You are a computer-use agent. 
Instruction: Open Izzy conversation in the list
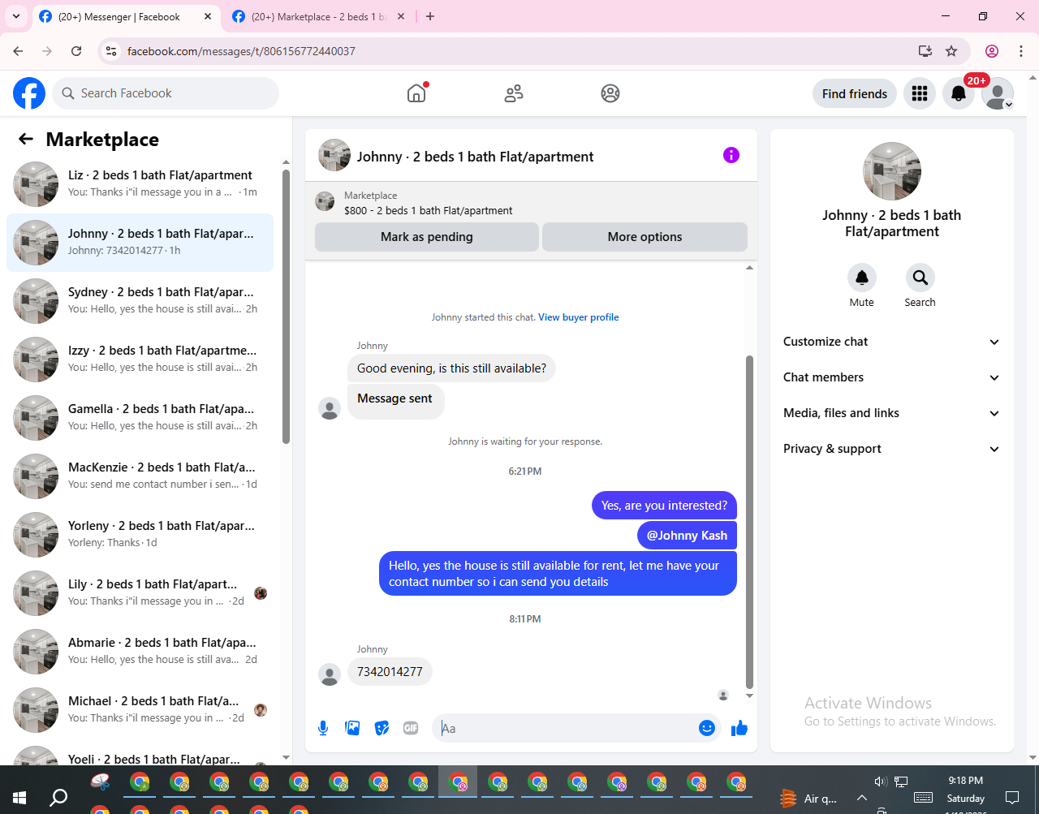(140, 360)
